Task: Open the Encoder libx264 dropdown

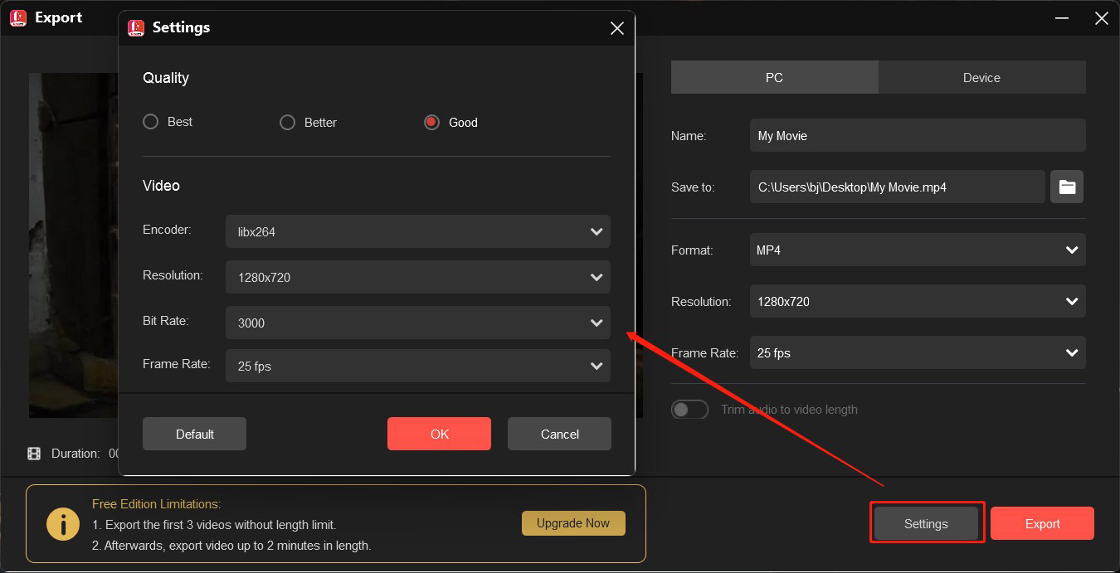Action: (418, 231)
